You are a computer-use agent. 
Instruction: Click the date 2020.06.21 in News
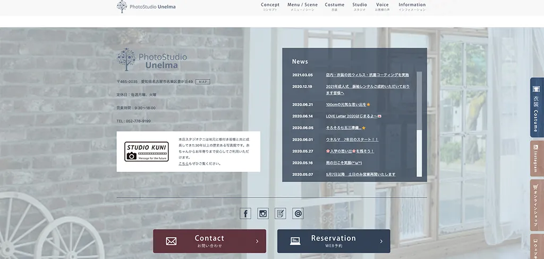[302, 104]
